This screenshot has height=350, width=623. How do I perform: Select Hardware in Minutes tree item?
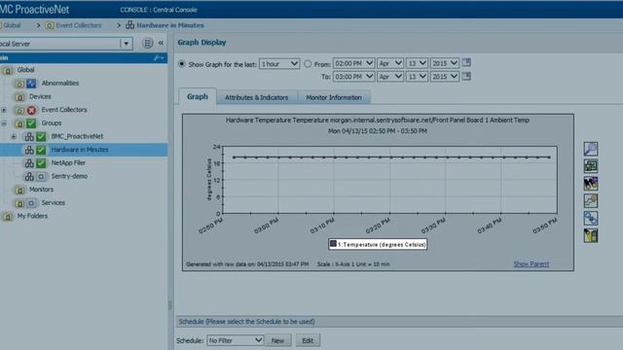click(80, 150)
